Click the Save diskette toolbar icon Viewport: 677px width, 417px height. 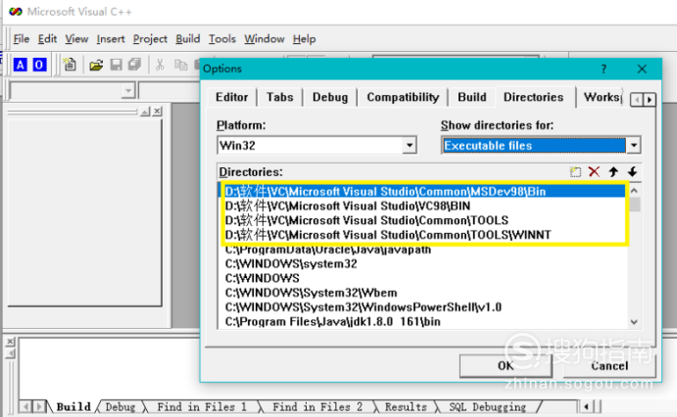coord(116,65)
